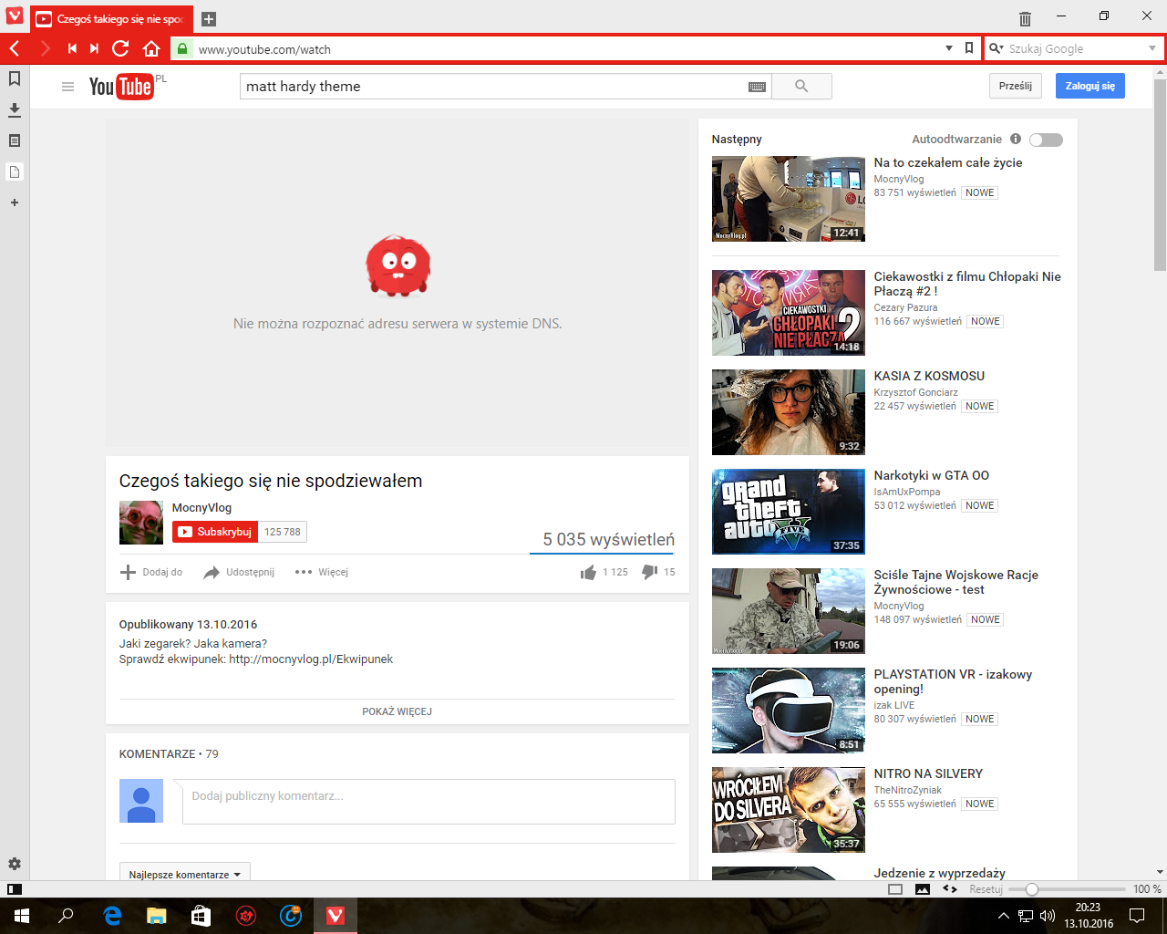The height and width of the screenshot is (934, 1167).
Task: Open the address bar history dropdown
Action: click(x=949, y=49)
